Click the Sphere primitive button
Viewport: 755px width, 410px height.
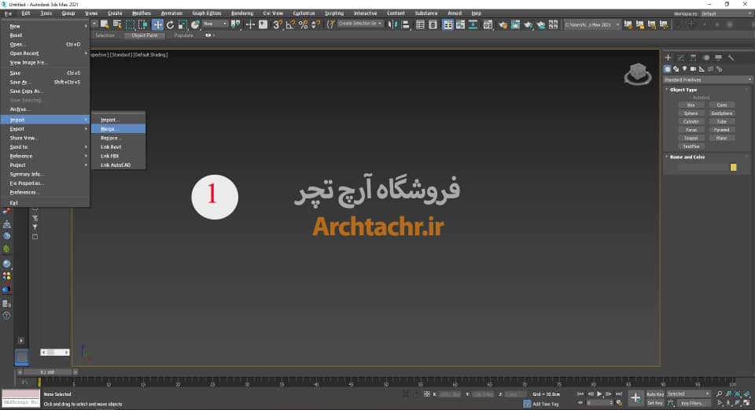[691, 113]
